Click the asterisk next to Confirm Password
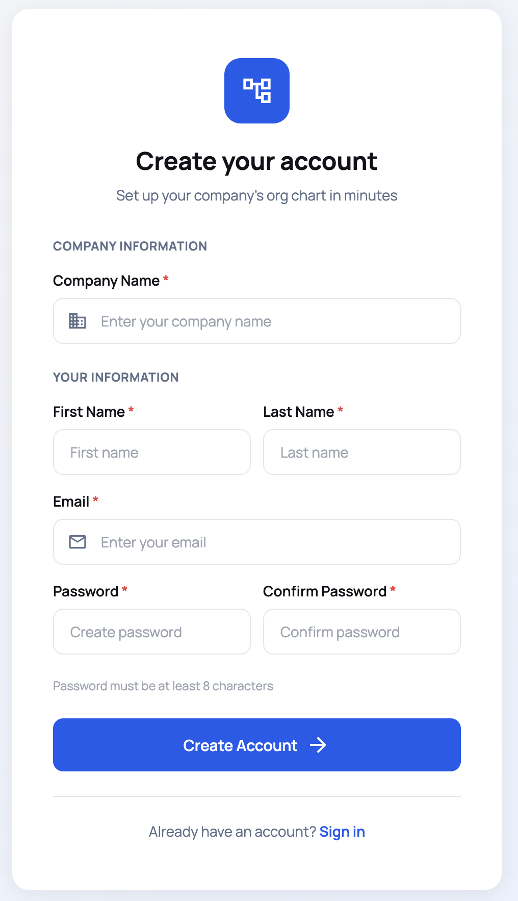 coord(393,590)
